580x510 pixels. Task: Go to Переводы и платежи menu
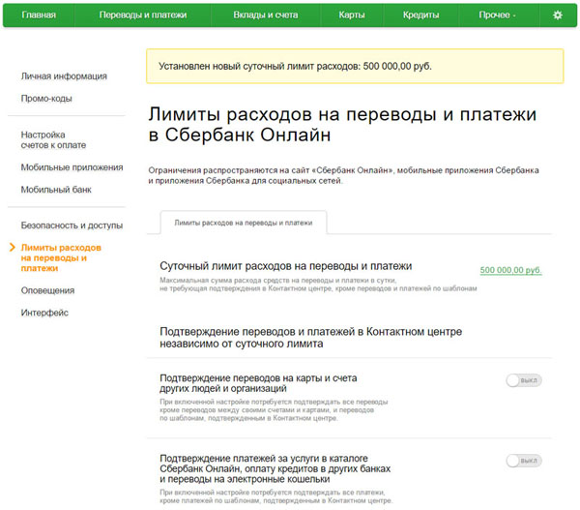coord(145,15)
